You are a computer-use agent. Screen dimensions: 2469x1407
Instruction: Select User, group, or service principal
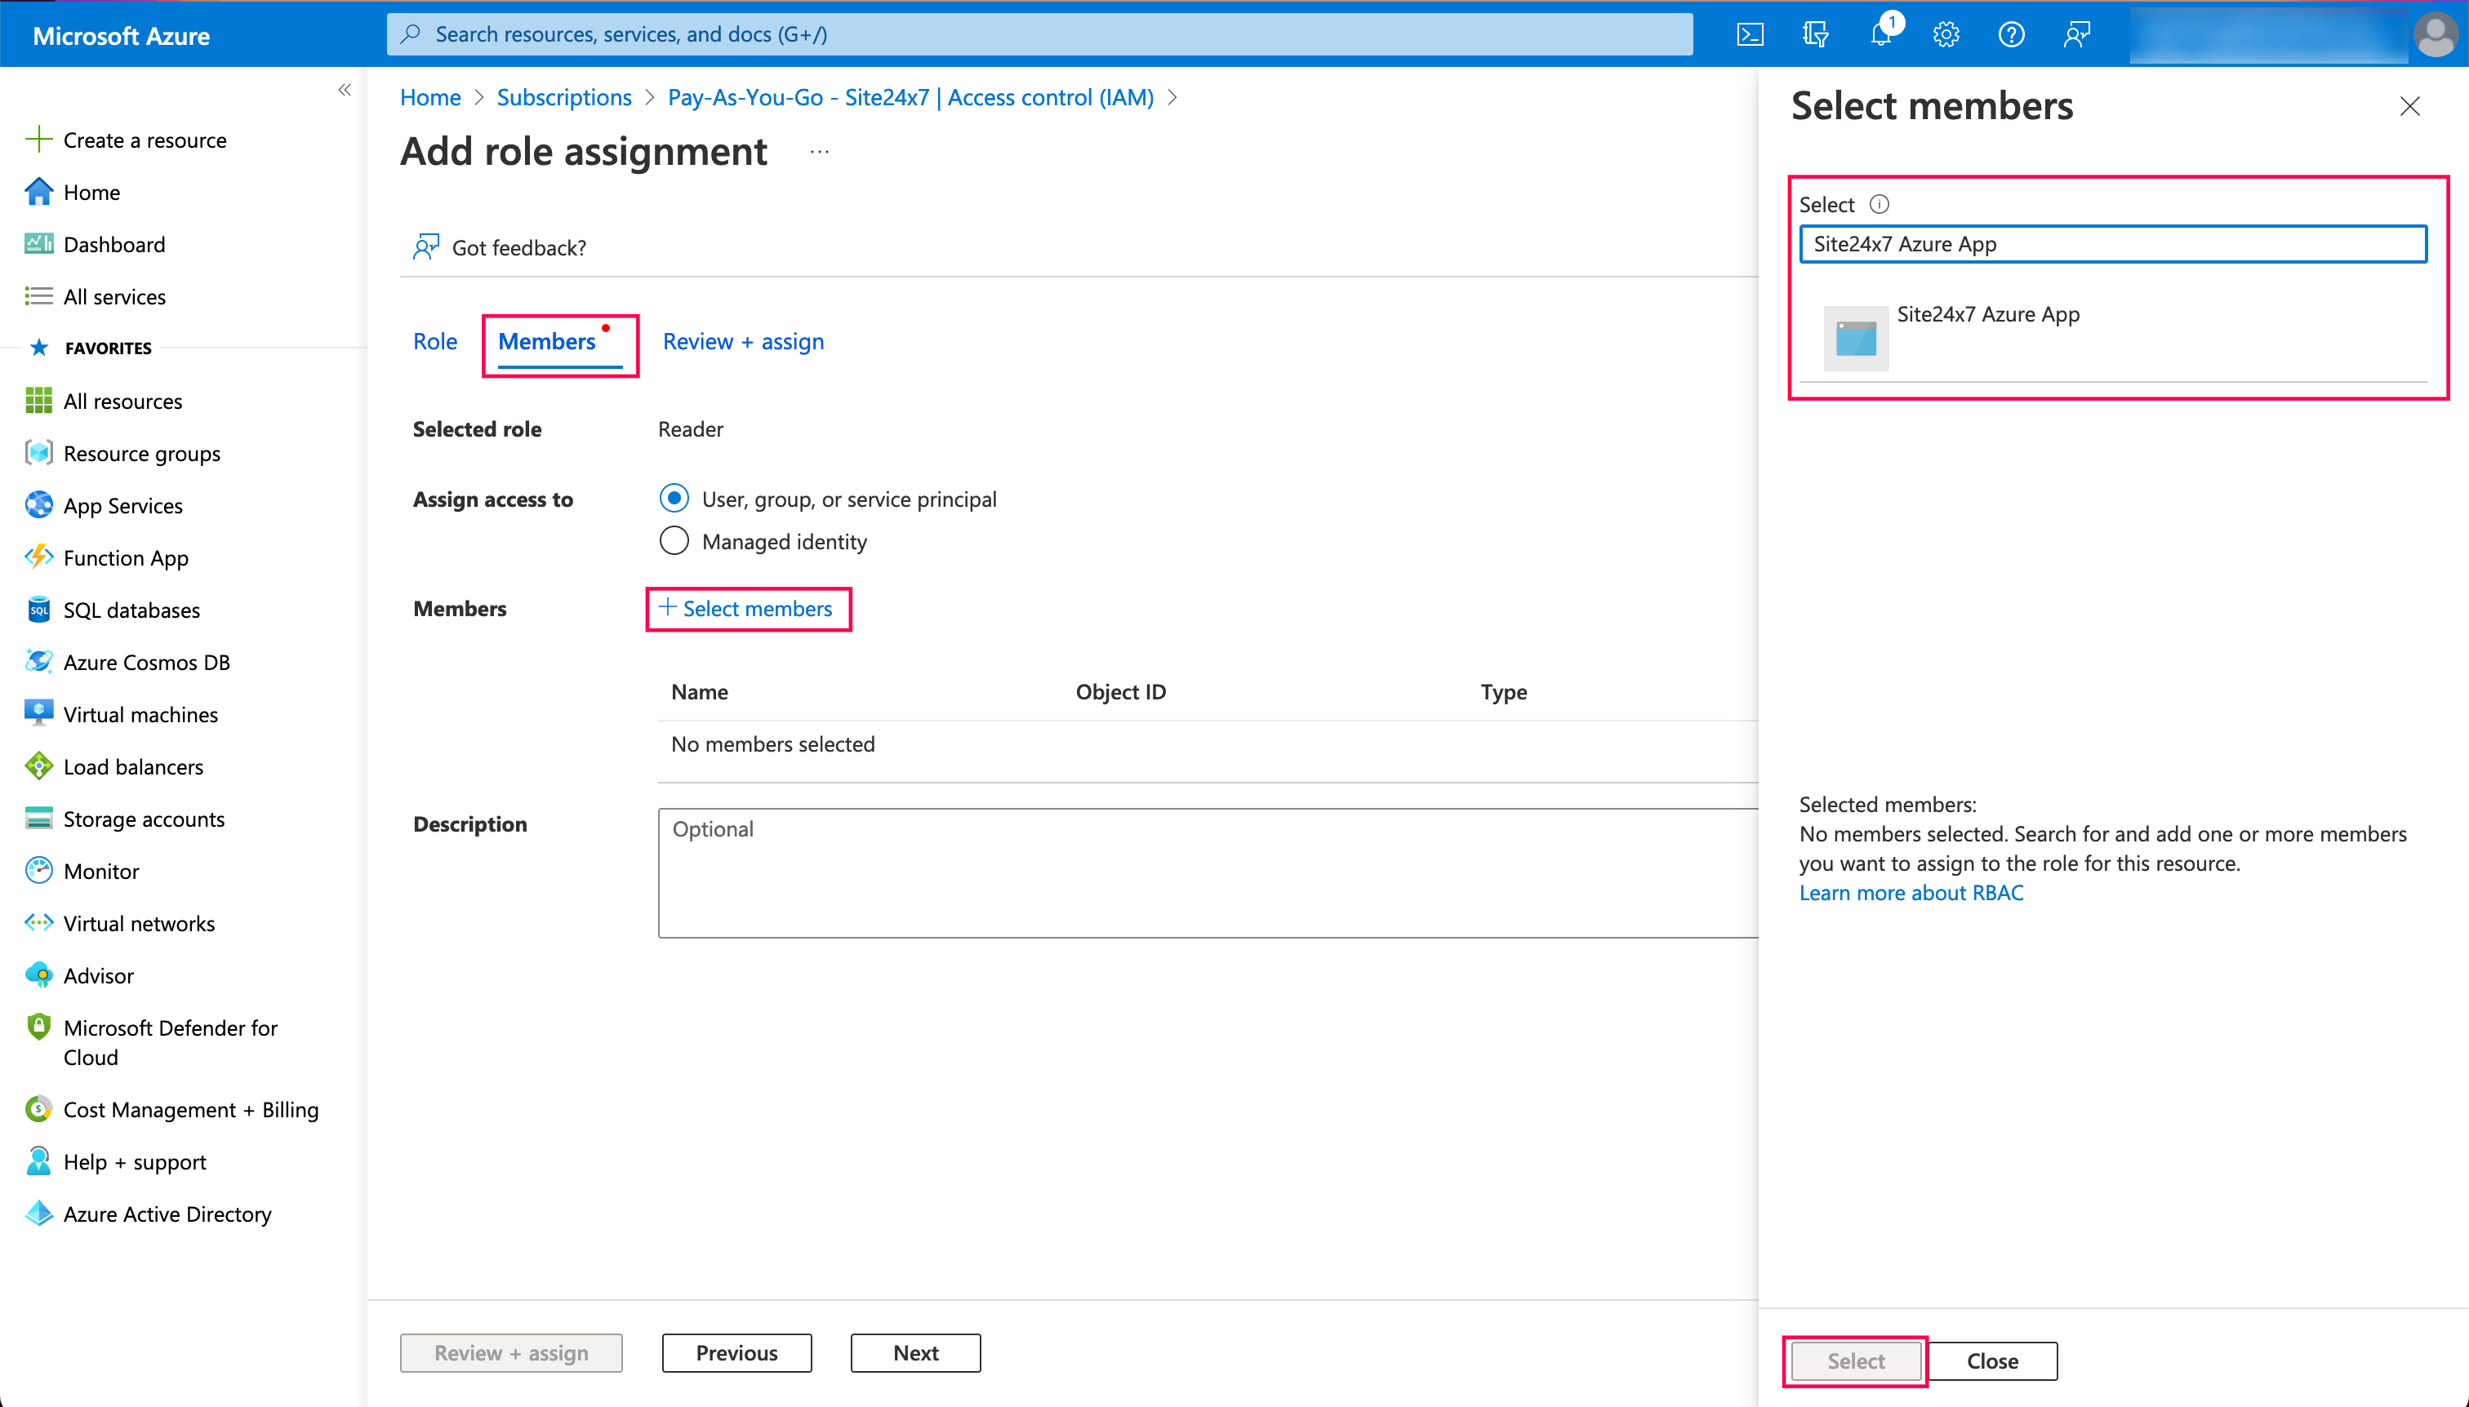[x=674, y=498]
